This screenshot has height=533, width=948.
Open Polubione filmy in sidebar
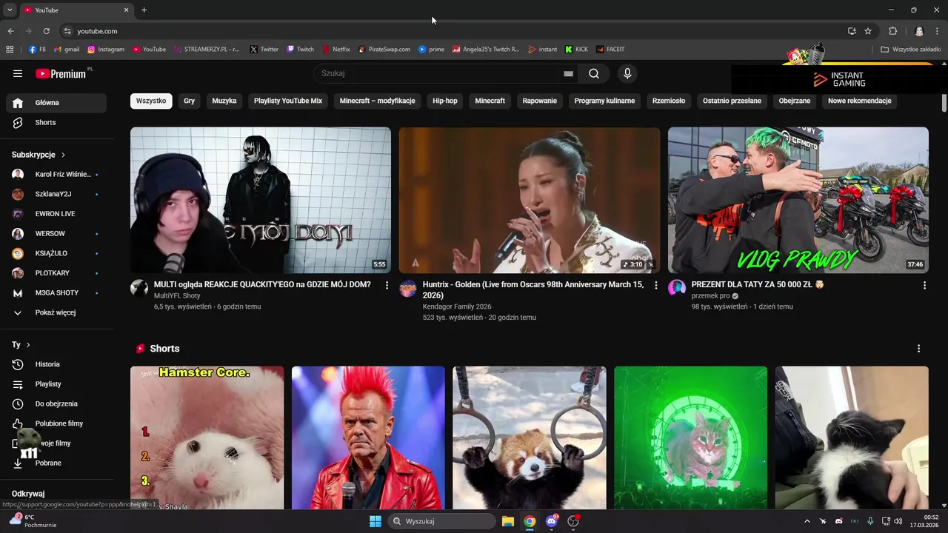click(x=56, y=423)
